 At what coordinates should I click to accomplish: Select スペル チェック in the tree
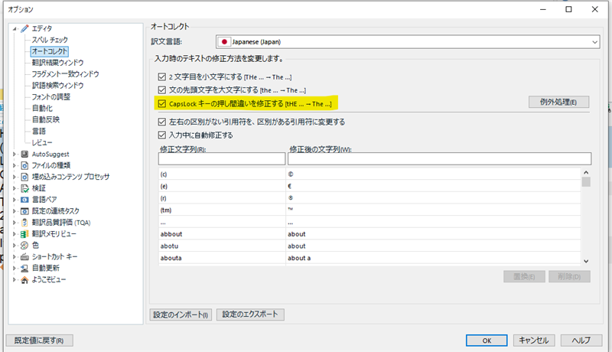[x=50, y=40]
